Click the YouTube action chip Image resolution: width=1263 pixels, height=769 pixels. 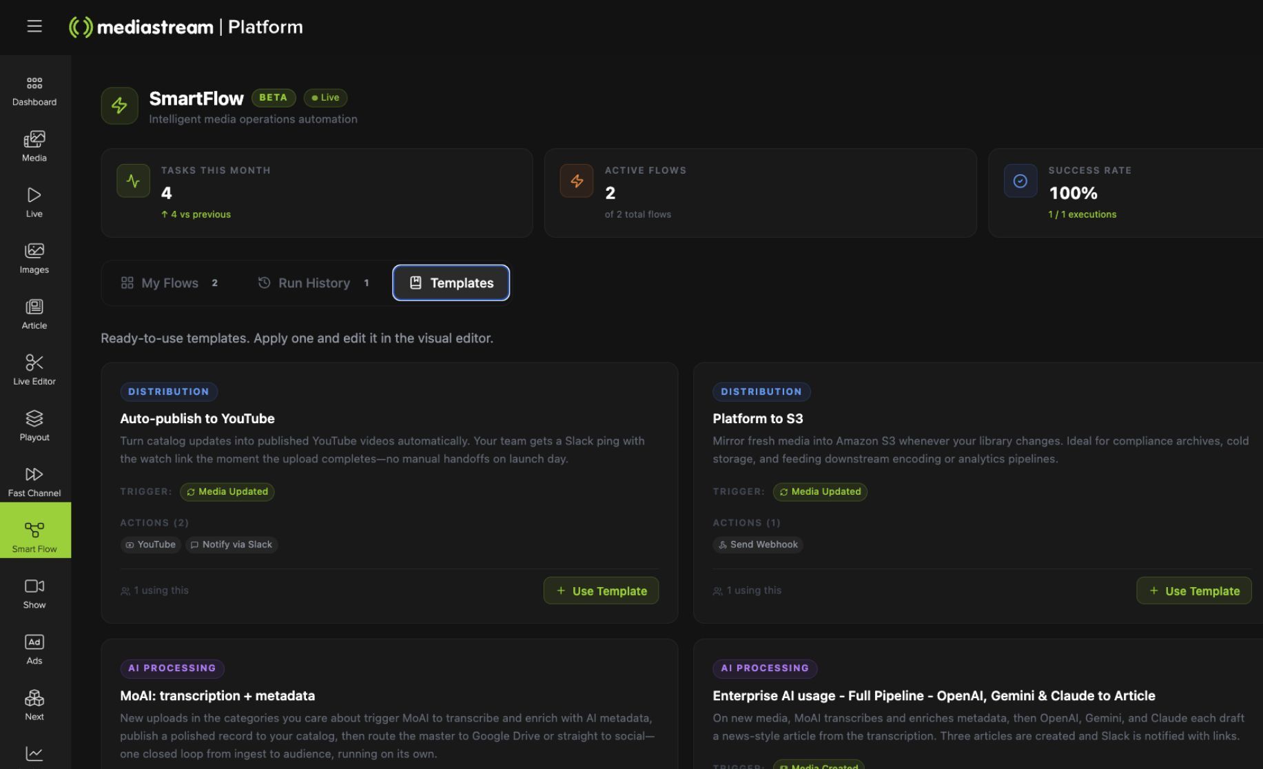click(150, 544)
